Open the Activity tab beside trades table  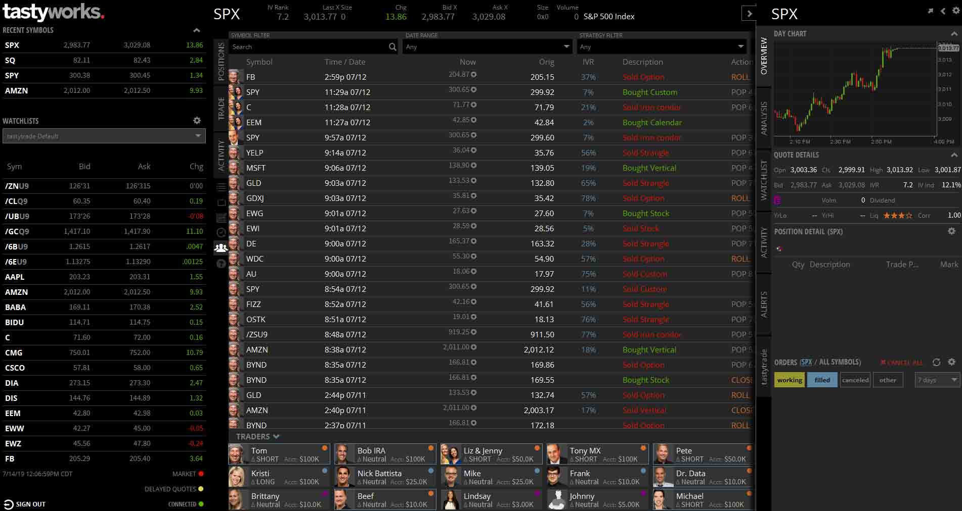pos(221,156)
